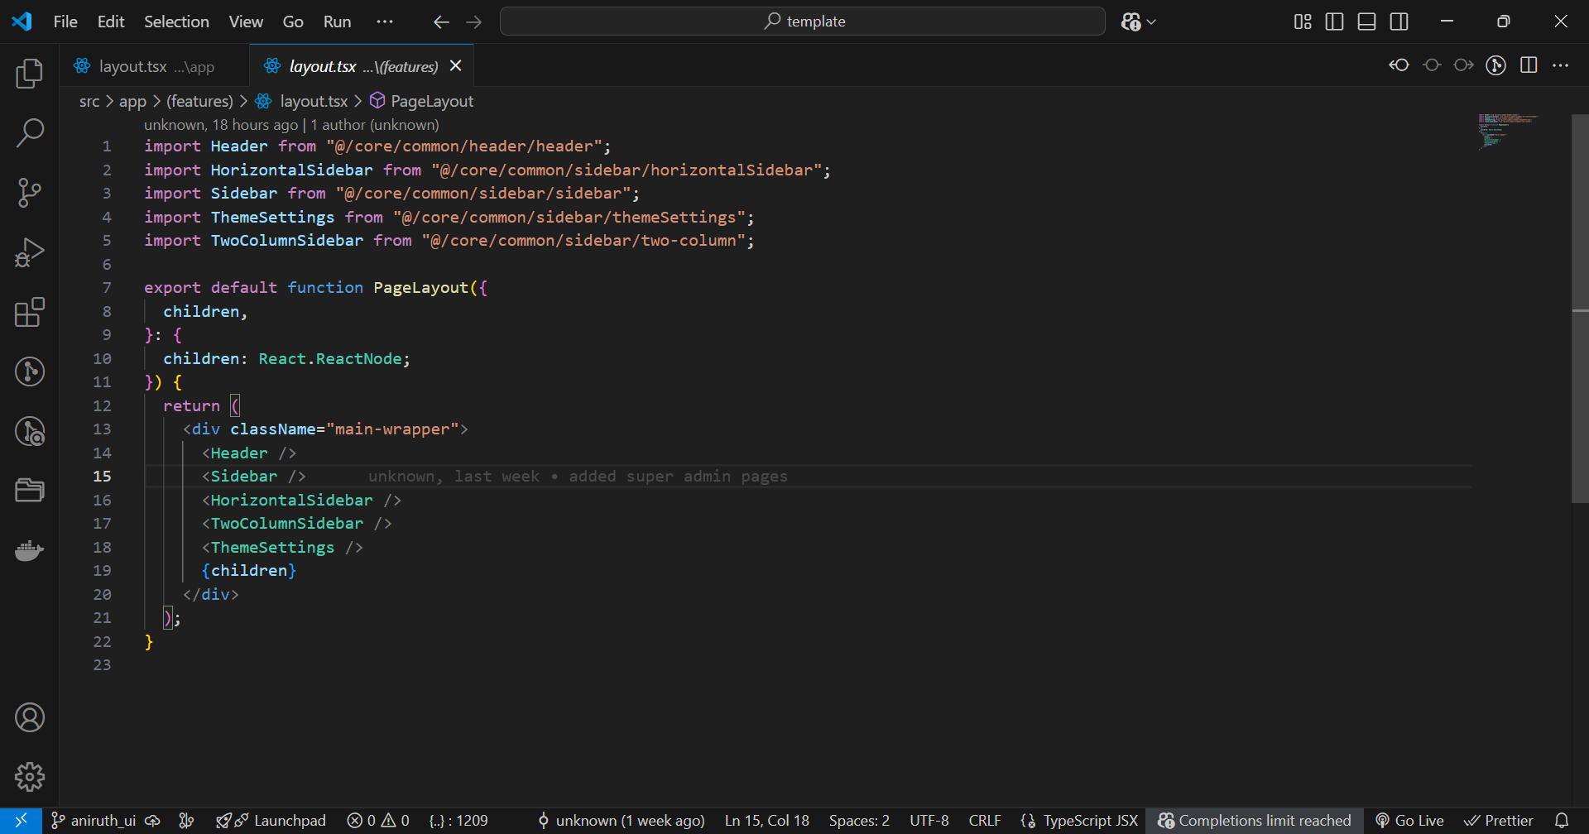1589x834 pixels.
Task: Open the Accounts icon
Action: tap(30, 717)
